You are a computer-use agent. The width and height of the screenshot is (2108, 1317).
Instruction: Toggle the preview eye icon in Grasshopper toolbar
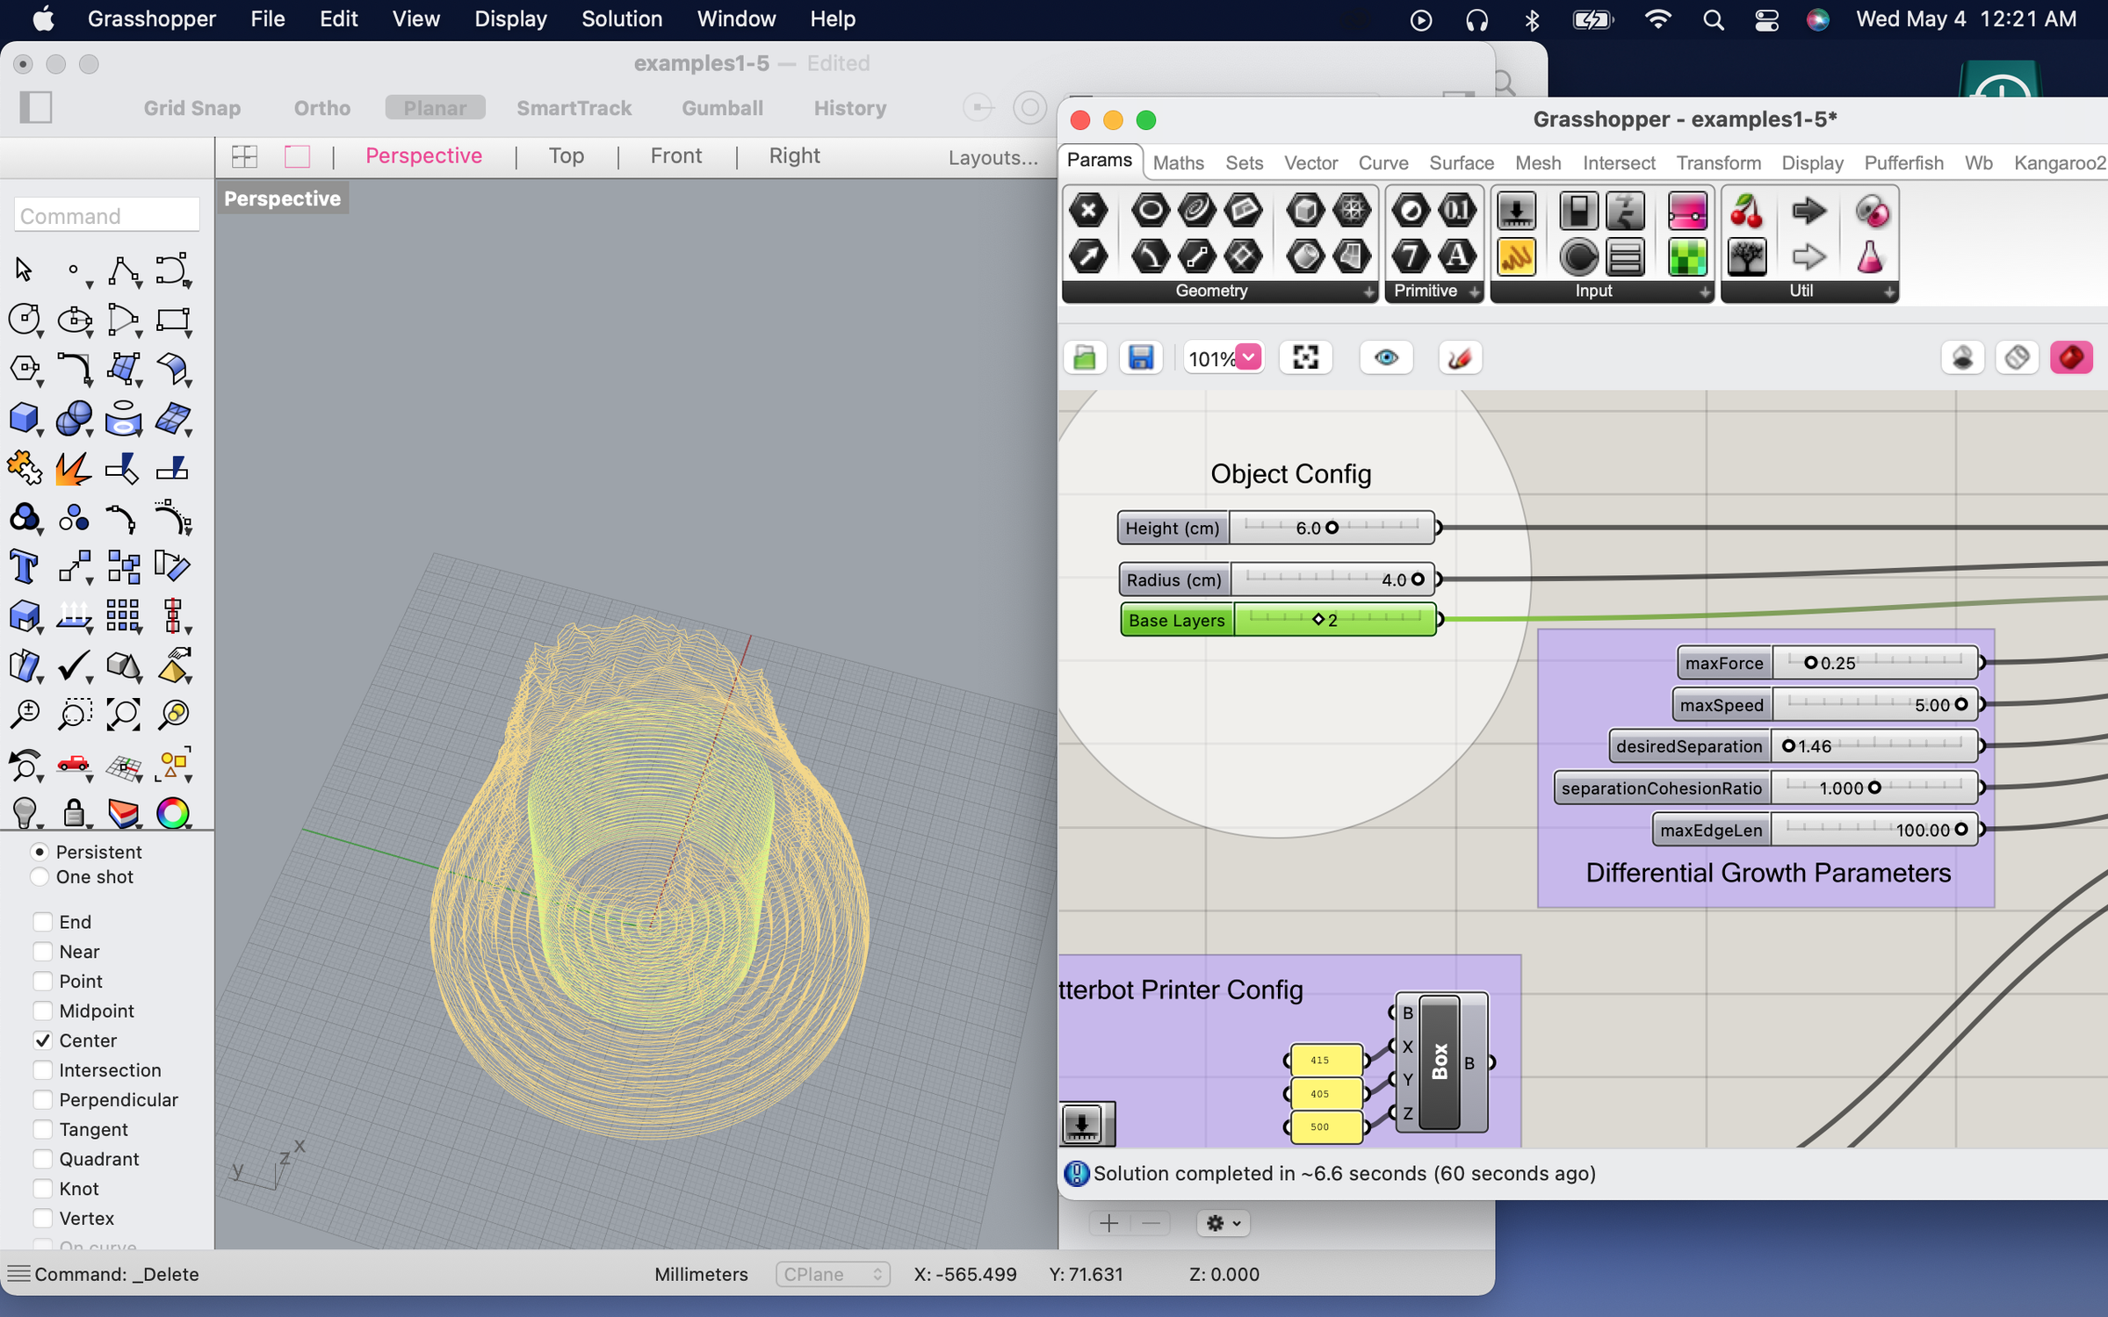[1386, 357]
